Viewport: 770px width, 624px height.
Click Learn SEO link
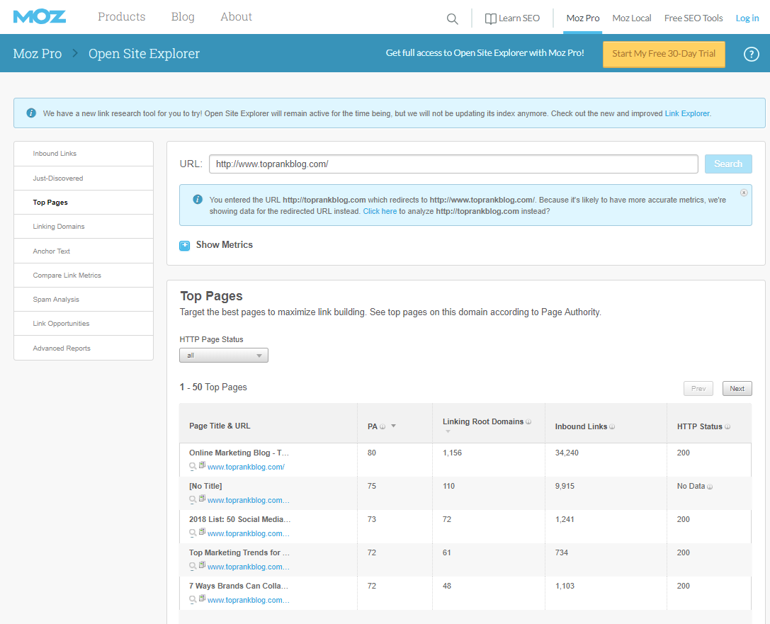(x=519, y=18)
